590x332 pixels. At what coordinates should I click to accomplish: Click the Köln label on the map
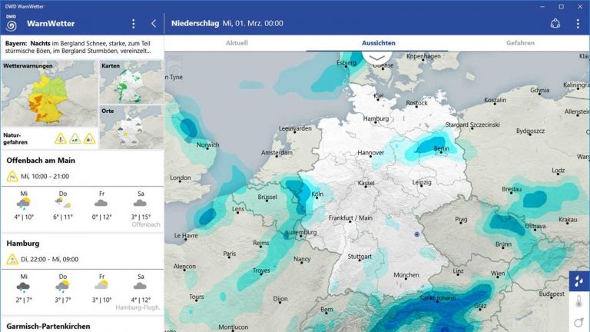pos(317,194)
